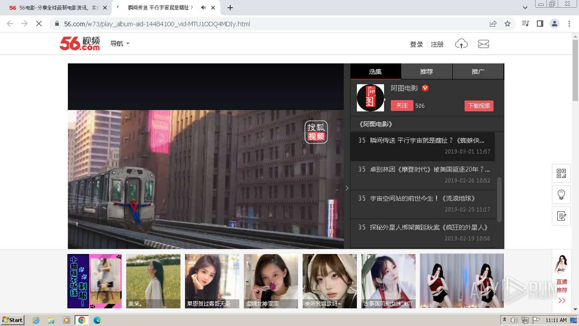Collapse the playlist side panel arrow
This screenshot has height=326, width=579.
tap(347, 188)
